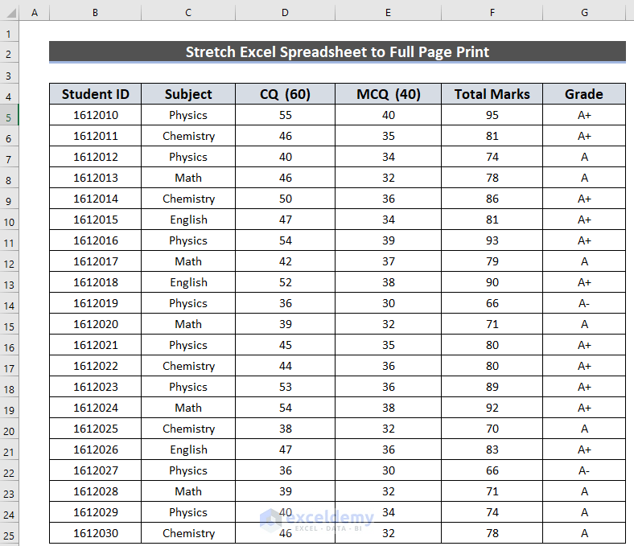Image resolution: width=634 pixels, height=546 pixels.
Task: Select column D header
Action: tap(285, 13)
